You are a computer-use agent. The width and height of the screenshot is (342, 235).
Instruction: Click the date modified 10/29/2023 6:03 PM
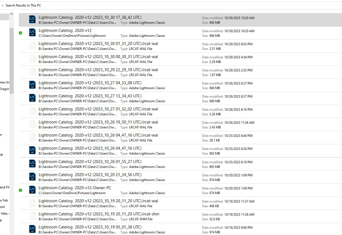click(x=238, y=44)
